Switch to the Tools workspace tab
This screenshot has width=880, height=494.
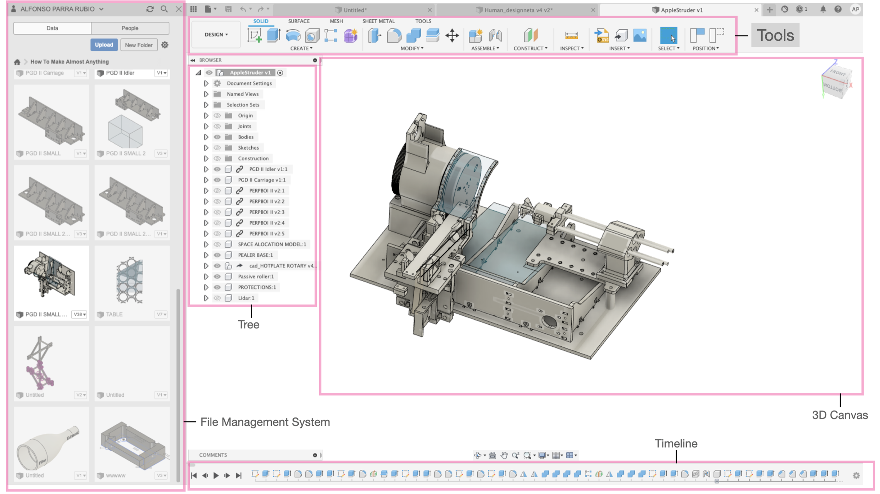pyautogui.click(x=423, y=20)
